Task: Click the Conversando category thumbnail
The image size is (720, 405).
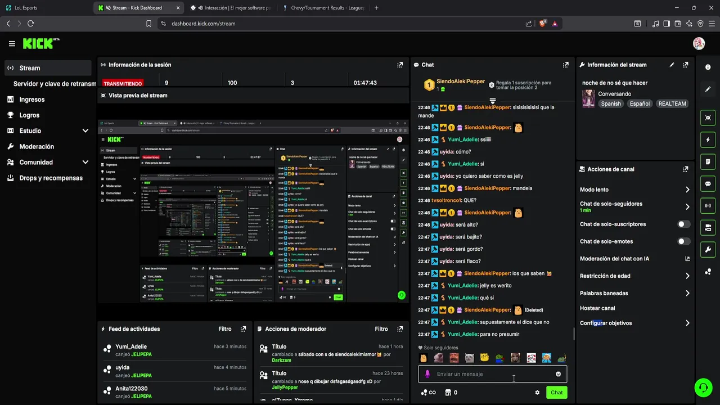Action: click(588, 98)
